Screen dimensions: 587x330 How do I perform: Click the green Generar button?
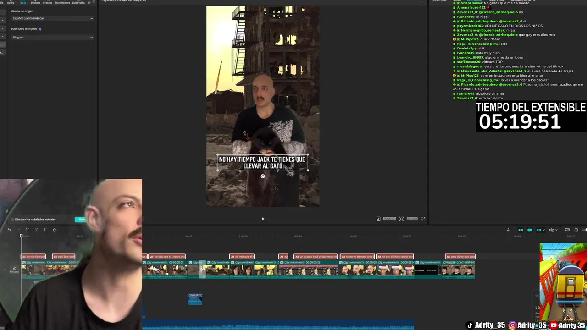pos(82,220)
